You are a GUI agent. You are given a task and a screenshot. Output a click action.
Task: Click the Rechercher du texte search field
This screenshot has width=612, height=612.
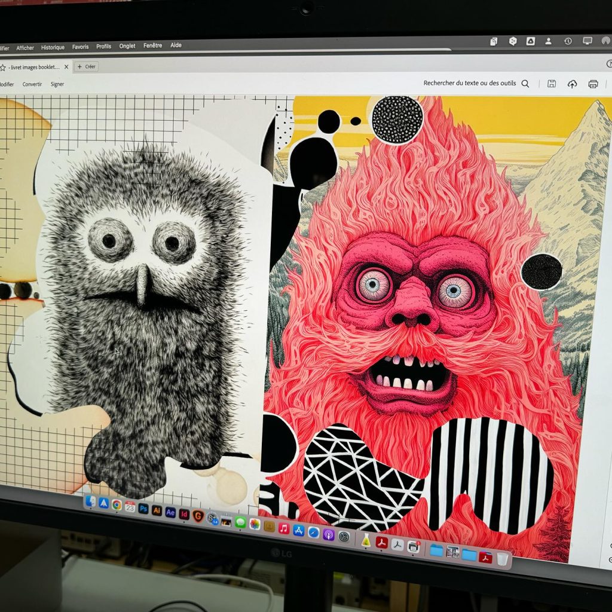tap(469, 84)
